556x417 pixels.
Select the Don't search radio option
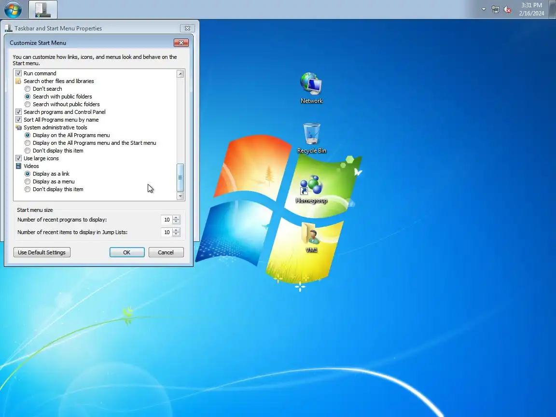[x=28, y=89]
